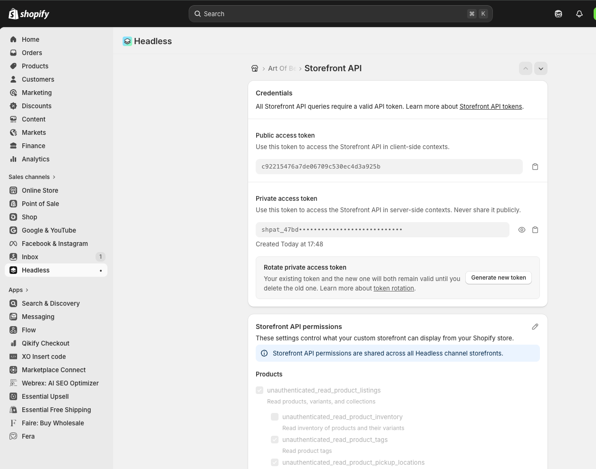596x469 pixels.
Task: Copy the private access token
Action: coord(535,230)
